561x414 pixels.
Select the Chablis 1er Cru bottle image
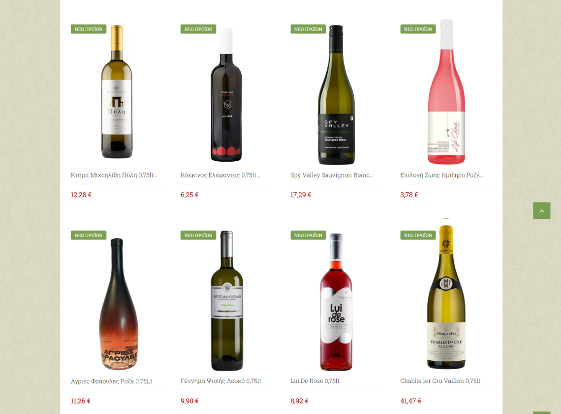(x=446, y=297)
